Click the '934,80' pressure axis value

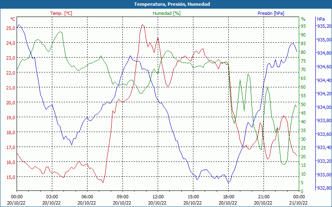tap(324, 53)
